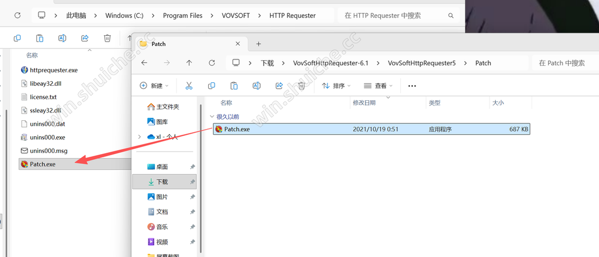
Task: Click Cut scissors icon in Patch window
Action: (x=189, y=85)
